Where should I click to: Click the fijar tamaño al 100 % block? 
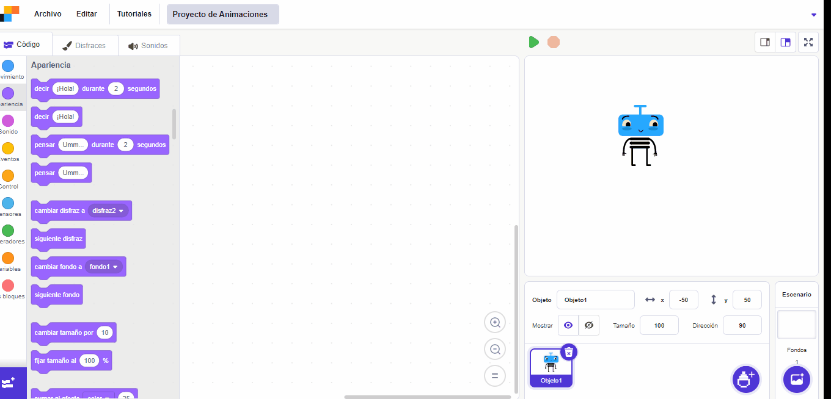71,361
